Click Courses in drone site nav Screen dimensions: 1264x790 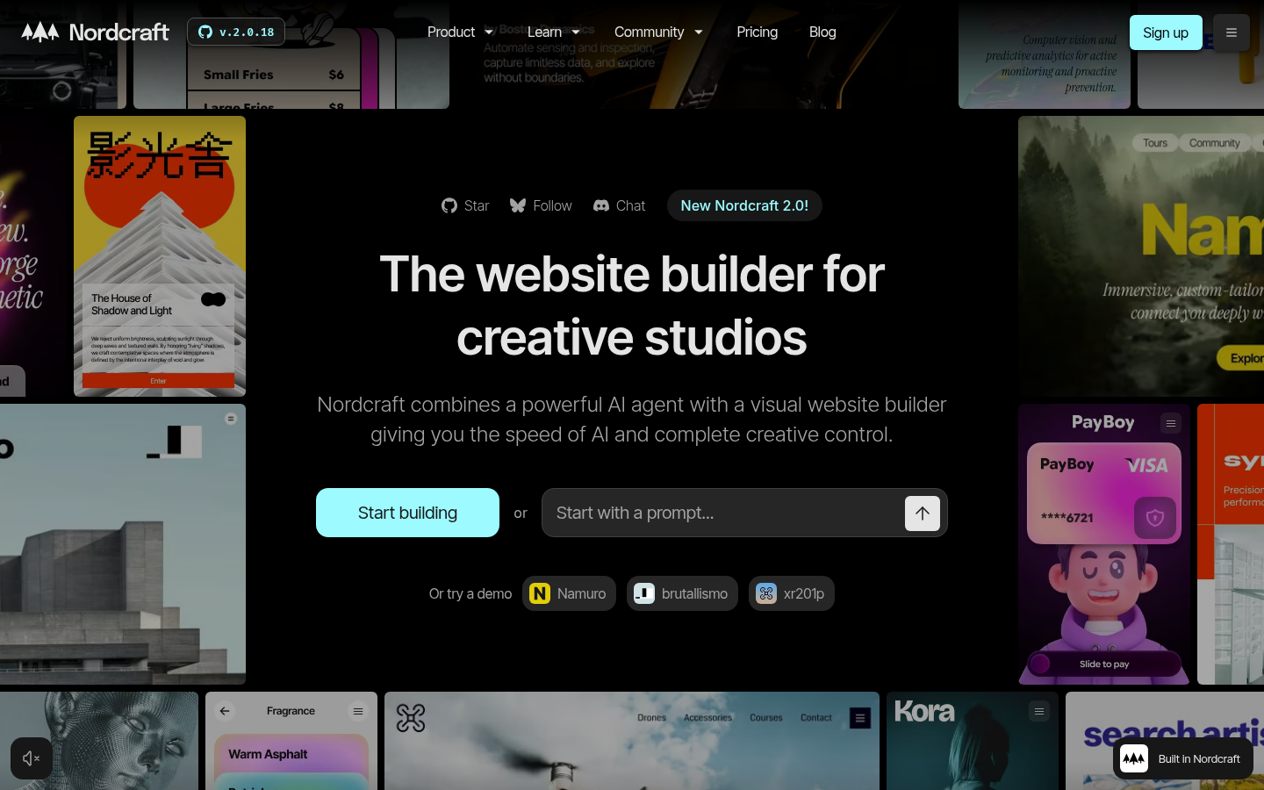(x=766, y=718)
